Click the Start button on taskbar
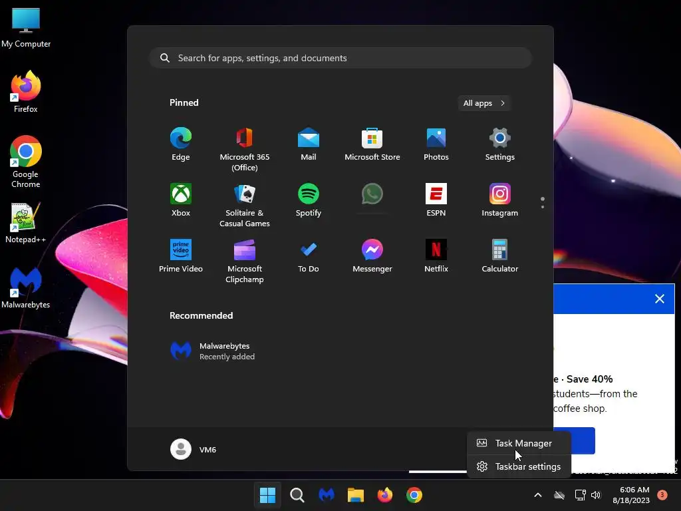 (x=267, y=495)
